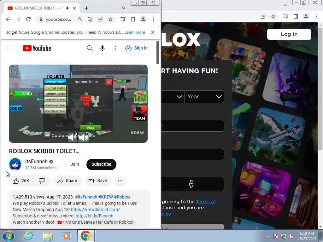Viewport: 323px width, 242px height.
Task: Share icon in Roblox window toolbar
Action: [x=263, y=16]
